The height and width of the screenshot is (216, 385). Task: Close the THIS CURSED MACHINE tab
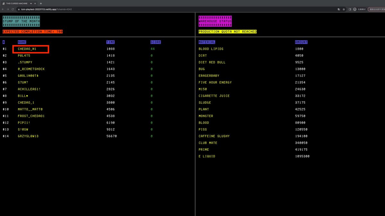pos(36,3)
